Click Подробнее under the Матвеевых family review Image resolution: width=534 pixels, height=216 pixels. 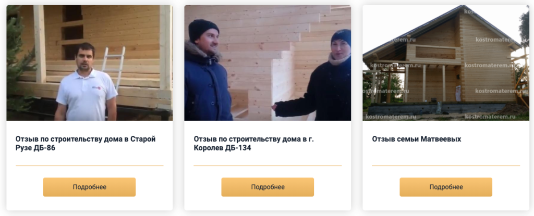coord(446,187)
